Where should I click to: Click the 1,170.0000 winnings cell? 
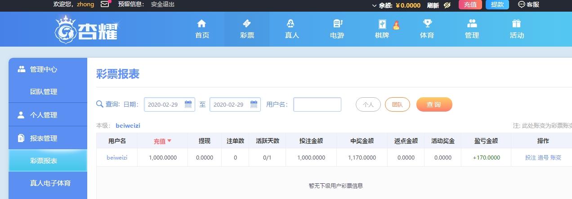click(x=362, y=158)
